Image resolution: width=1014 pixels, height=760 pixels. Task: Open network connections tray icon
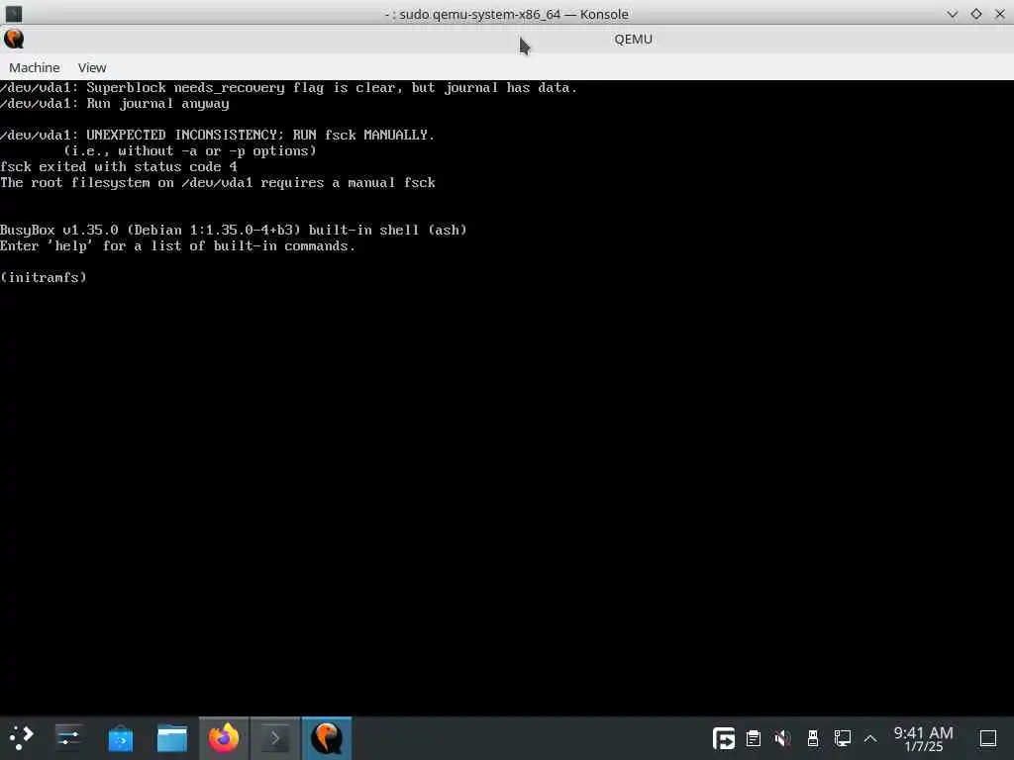842,738
